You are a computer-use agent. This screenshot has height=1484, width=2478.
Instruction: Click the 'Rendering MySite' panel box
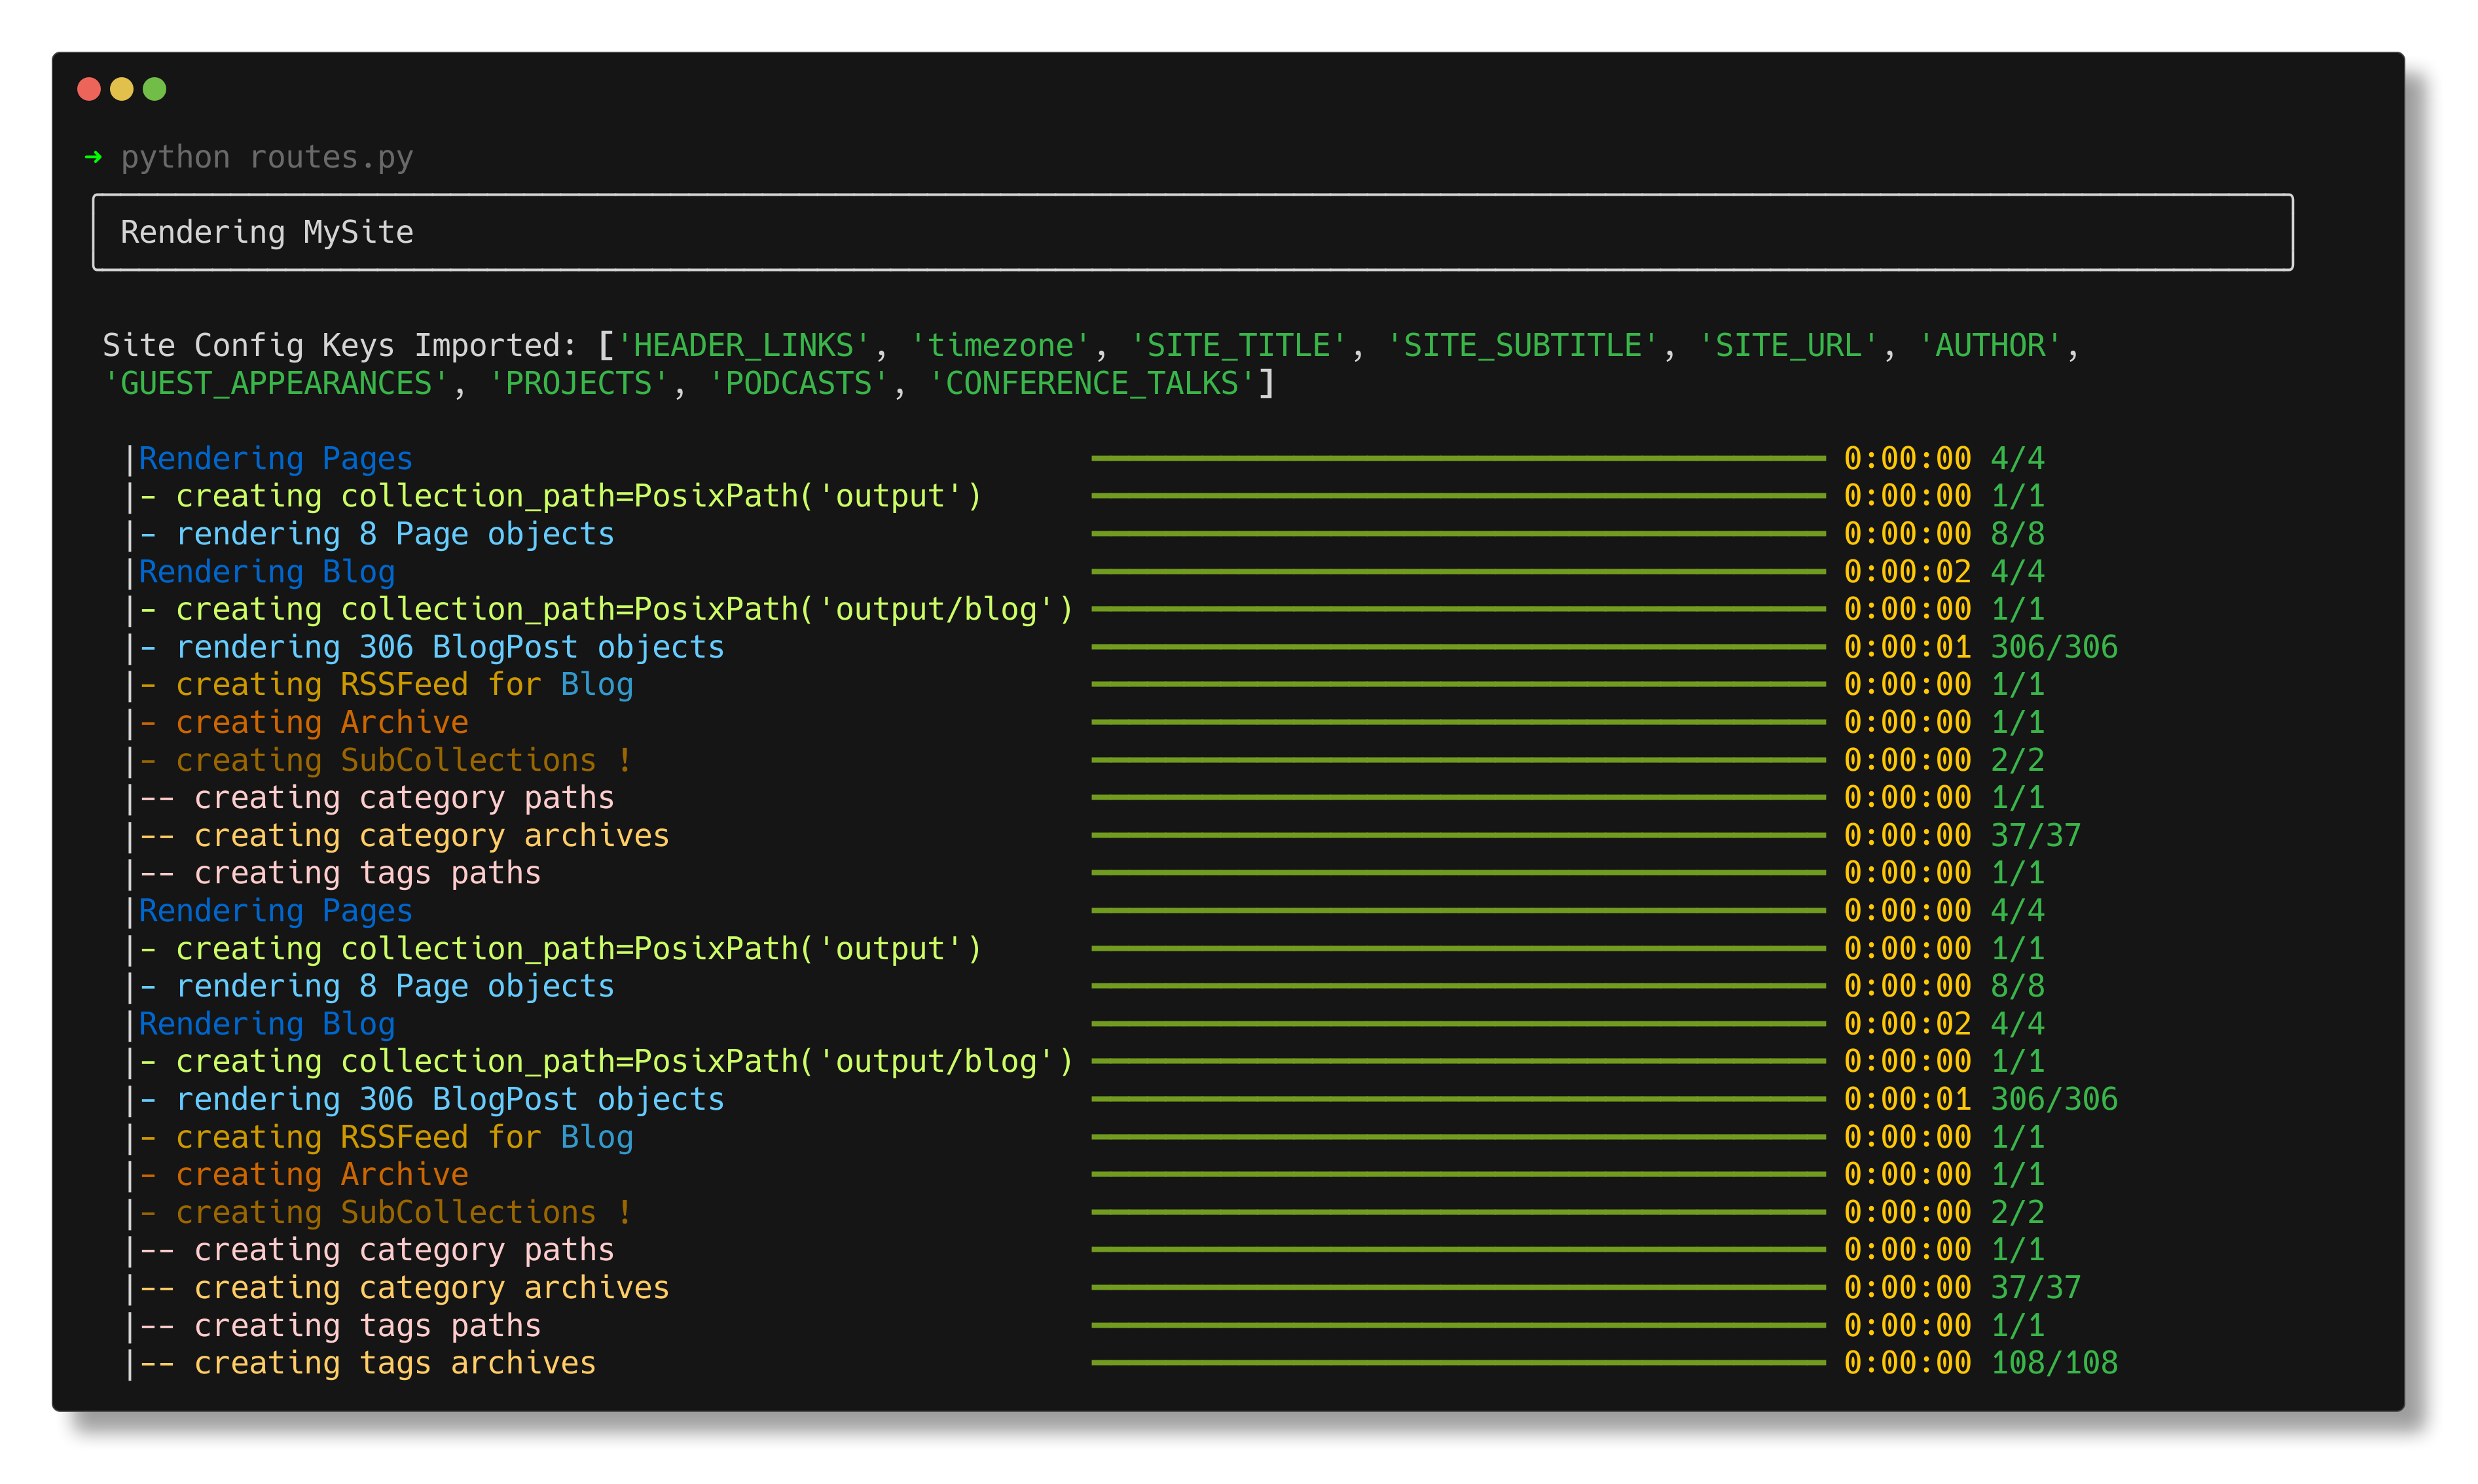(x=1192, y=232)
